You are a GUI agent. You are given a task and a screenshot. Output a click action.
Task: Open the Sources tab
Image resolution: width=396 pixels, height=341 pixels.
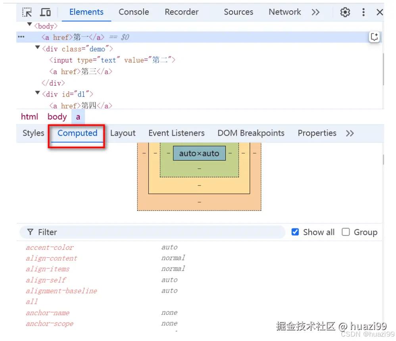tap(238, 12)
